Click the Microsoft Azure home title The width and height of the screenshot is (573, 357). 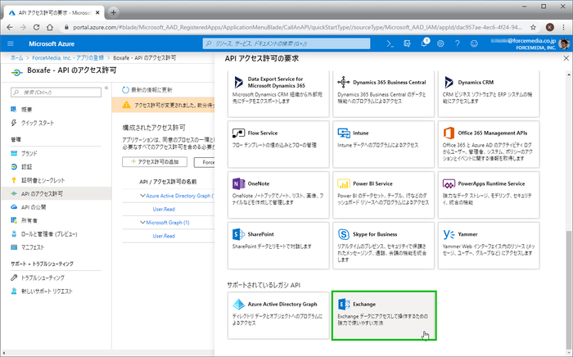coord(52,43)
